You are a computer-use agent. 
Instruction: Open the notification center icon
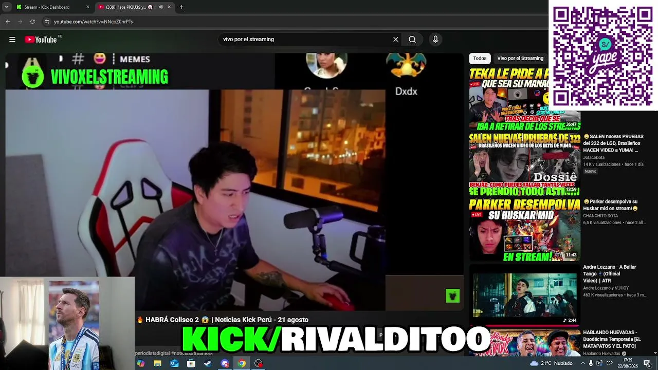647,363
